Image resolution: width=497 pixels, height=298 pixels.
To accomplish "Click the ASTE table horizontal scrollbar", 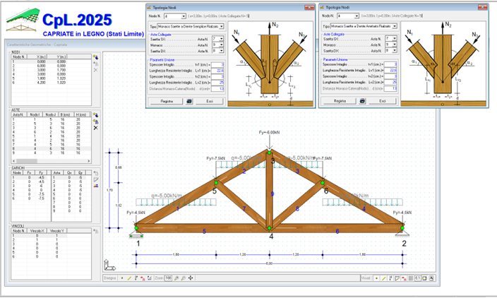I will 51,161.
